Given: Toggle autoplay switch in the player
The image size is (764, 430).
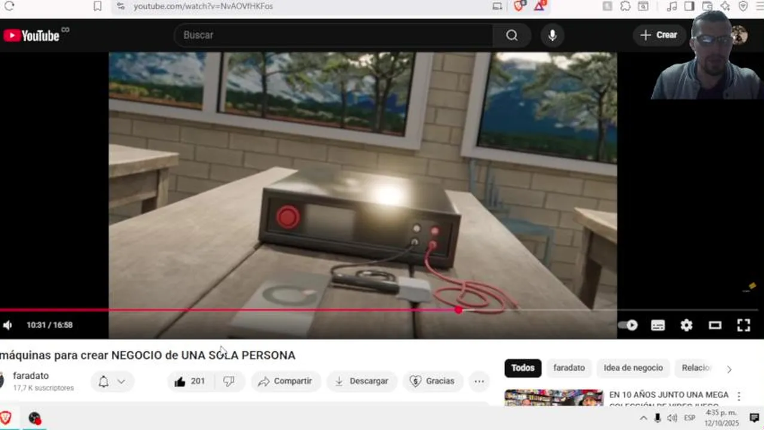Looking at the screenshot, I should tap(628, 325).
